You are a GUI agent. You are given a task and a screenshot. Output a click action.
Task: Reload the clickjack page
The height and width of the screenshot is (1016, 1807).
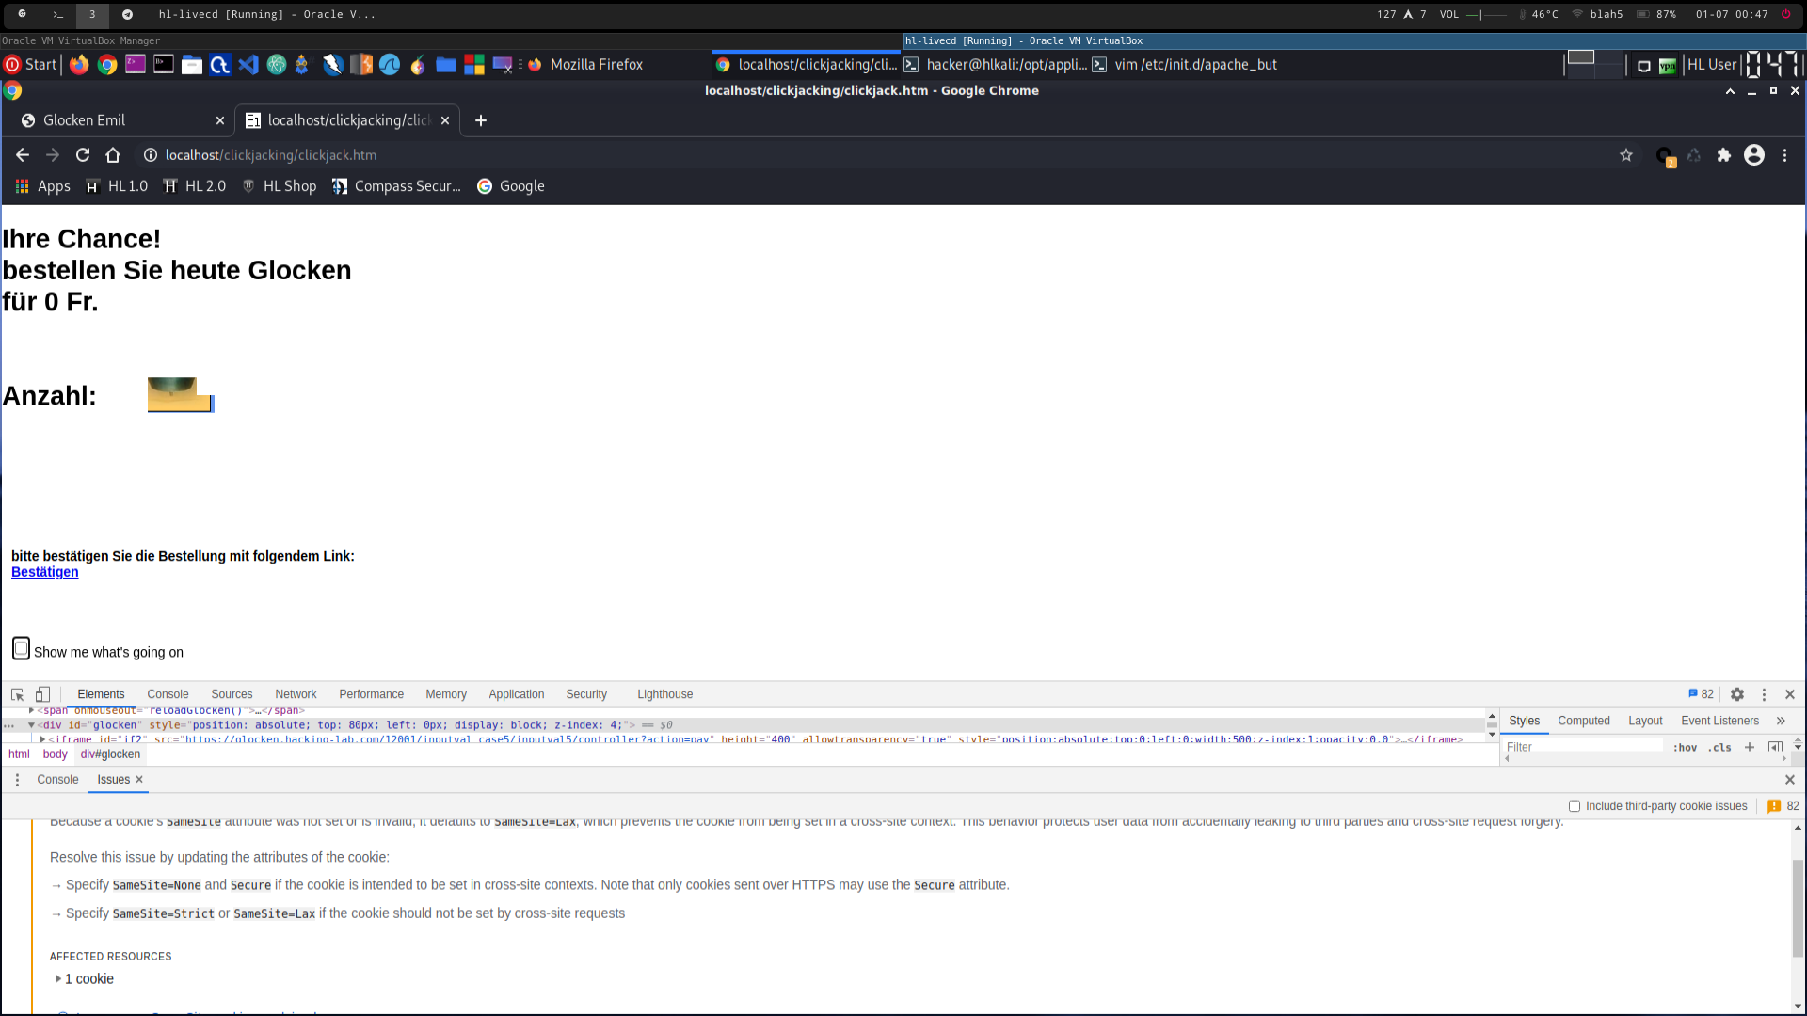coord(83,155)
